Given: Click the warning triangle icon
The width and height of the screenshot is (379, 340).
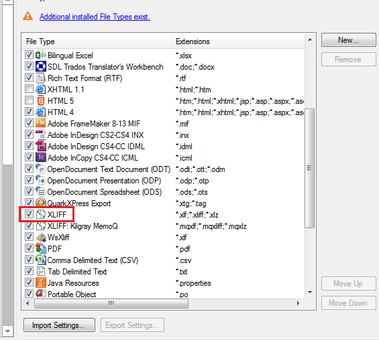Looking at the screenshot, I should [x=28, y=16].
